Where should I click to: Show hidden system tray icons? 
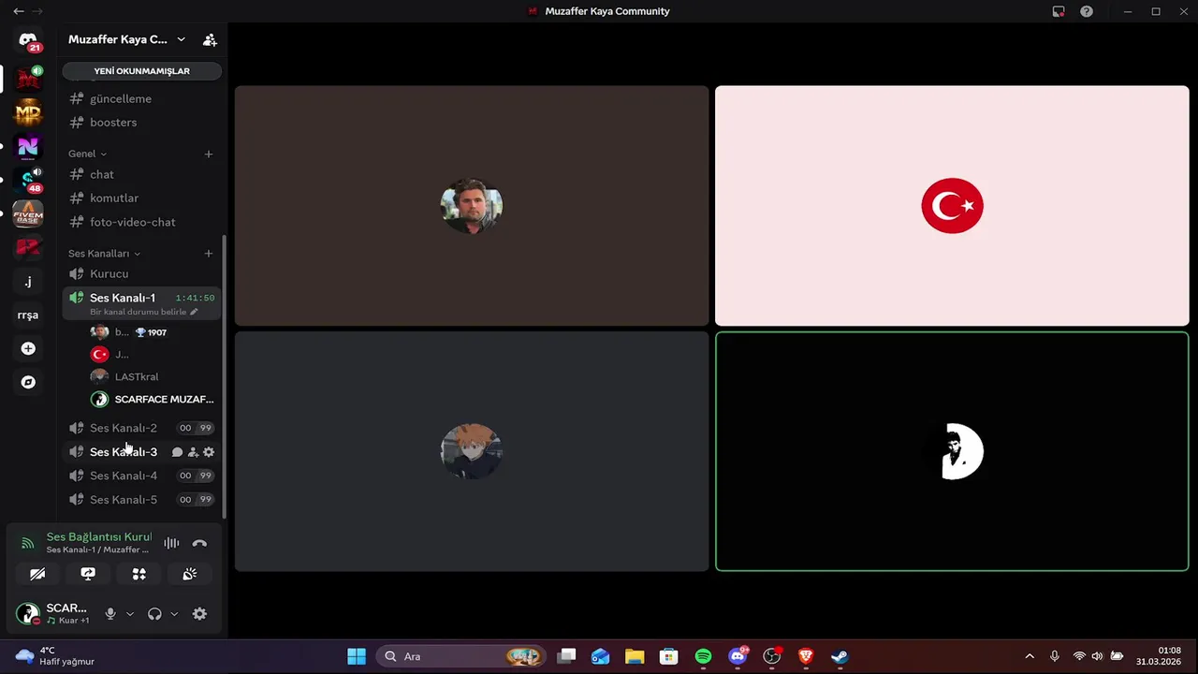point(1030,656)
